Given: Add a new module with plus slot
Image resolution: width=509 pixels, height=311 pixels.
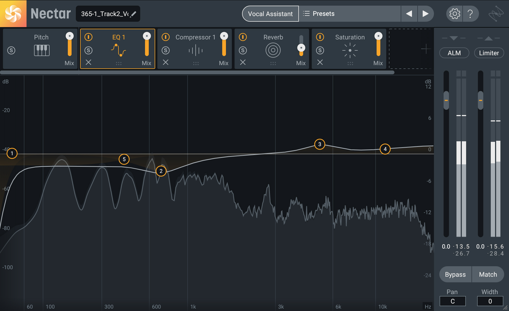Looking at the screenshot, I should pos(425,49).
